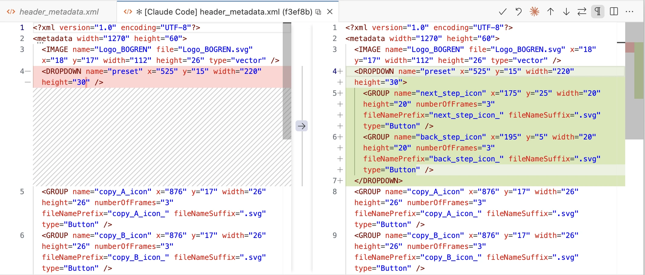645x275 pixels.
Task: Swap diff sides using double-arrow icon
Action: tap(582, 12)
